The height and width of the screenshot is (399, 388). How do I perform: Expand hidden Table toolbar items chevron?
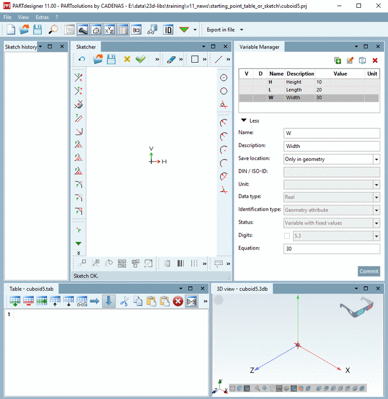coord(205,301)
